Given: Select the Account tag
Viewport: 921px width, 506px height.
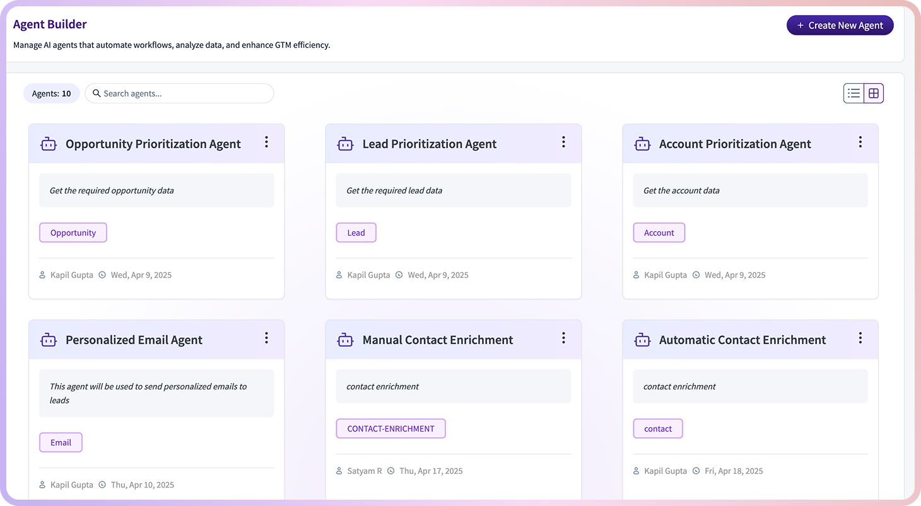Looking at the screenshot, I should tap(659, 233).
